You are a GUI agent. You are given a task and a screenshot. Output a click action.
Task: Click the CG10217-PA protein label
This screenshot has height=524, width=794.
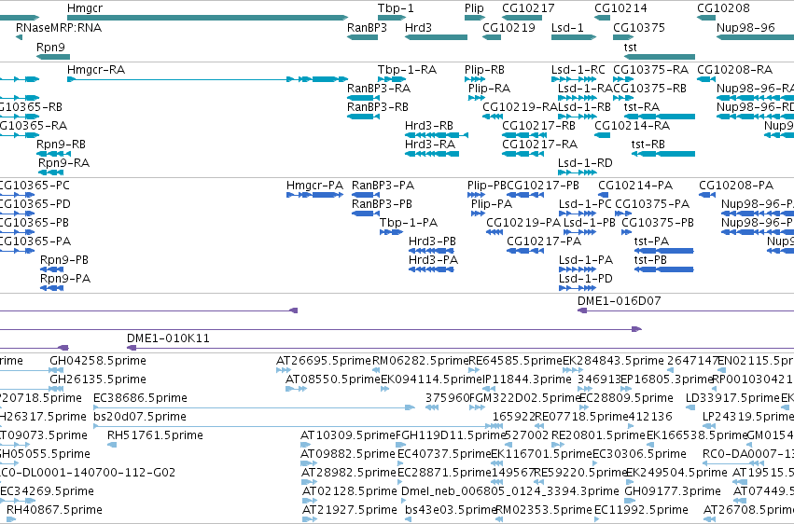pos(544,241)
